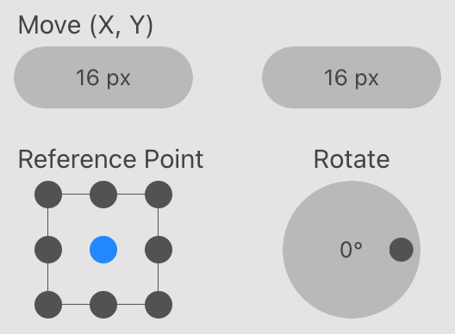Click the blue center reference point
This screenshot has height=334, width=455.
(x=103, y=250)
